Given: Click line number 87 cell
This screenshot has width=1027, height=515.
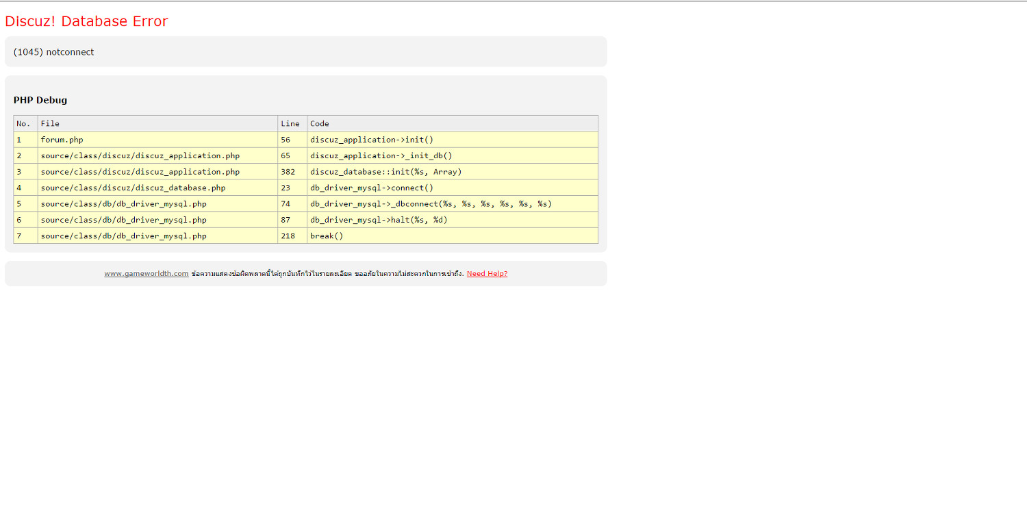Looking at the screenshot, I should click(x=292, y=220).
